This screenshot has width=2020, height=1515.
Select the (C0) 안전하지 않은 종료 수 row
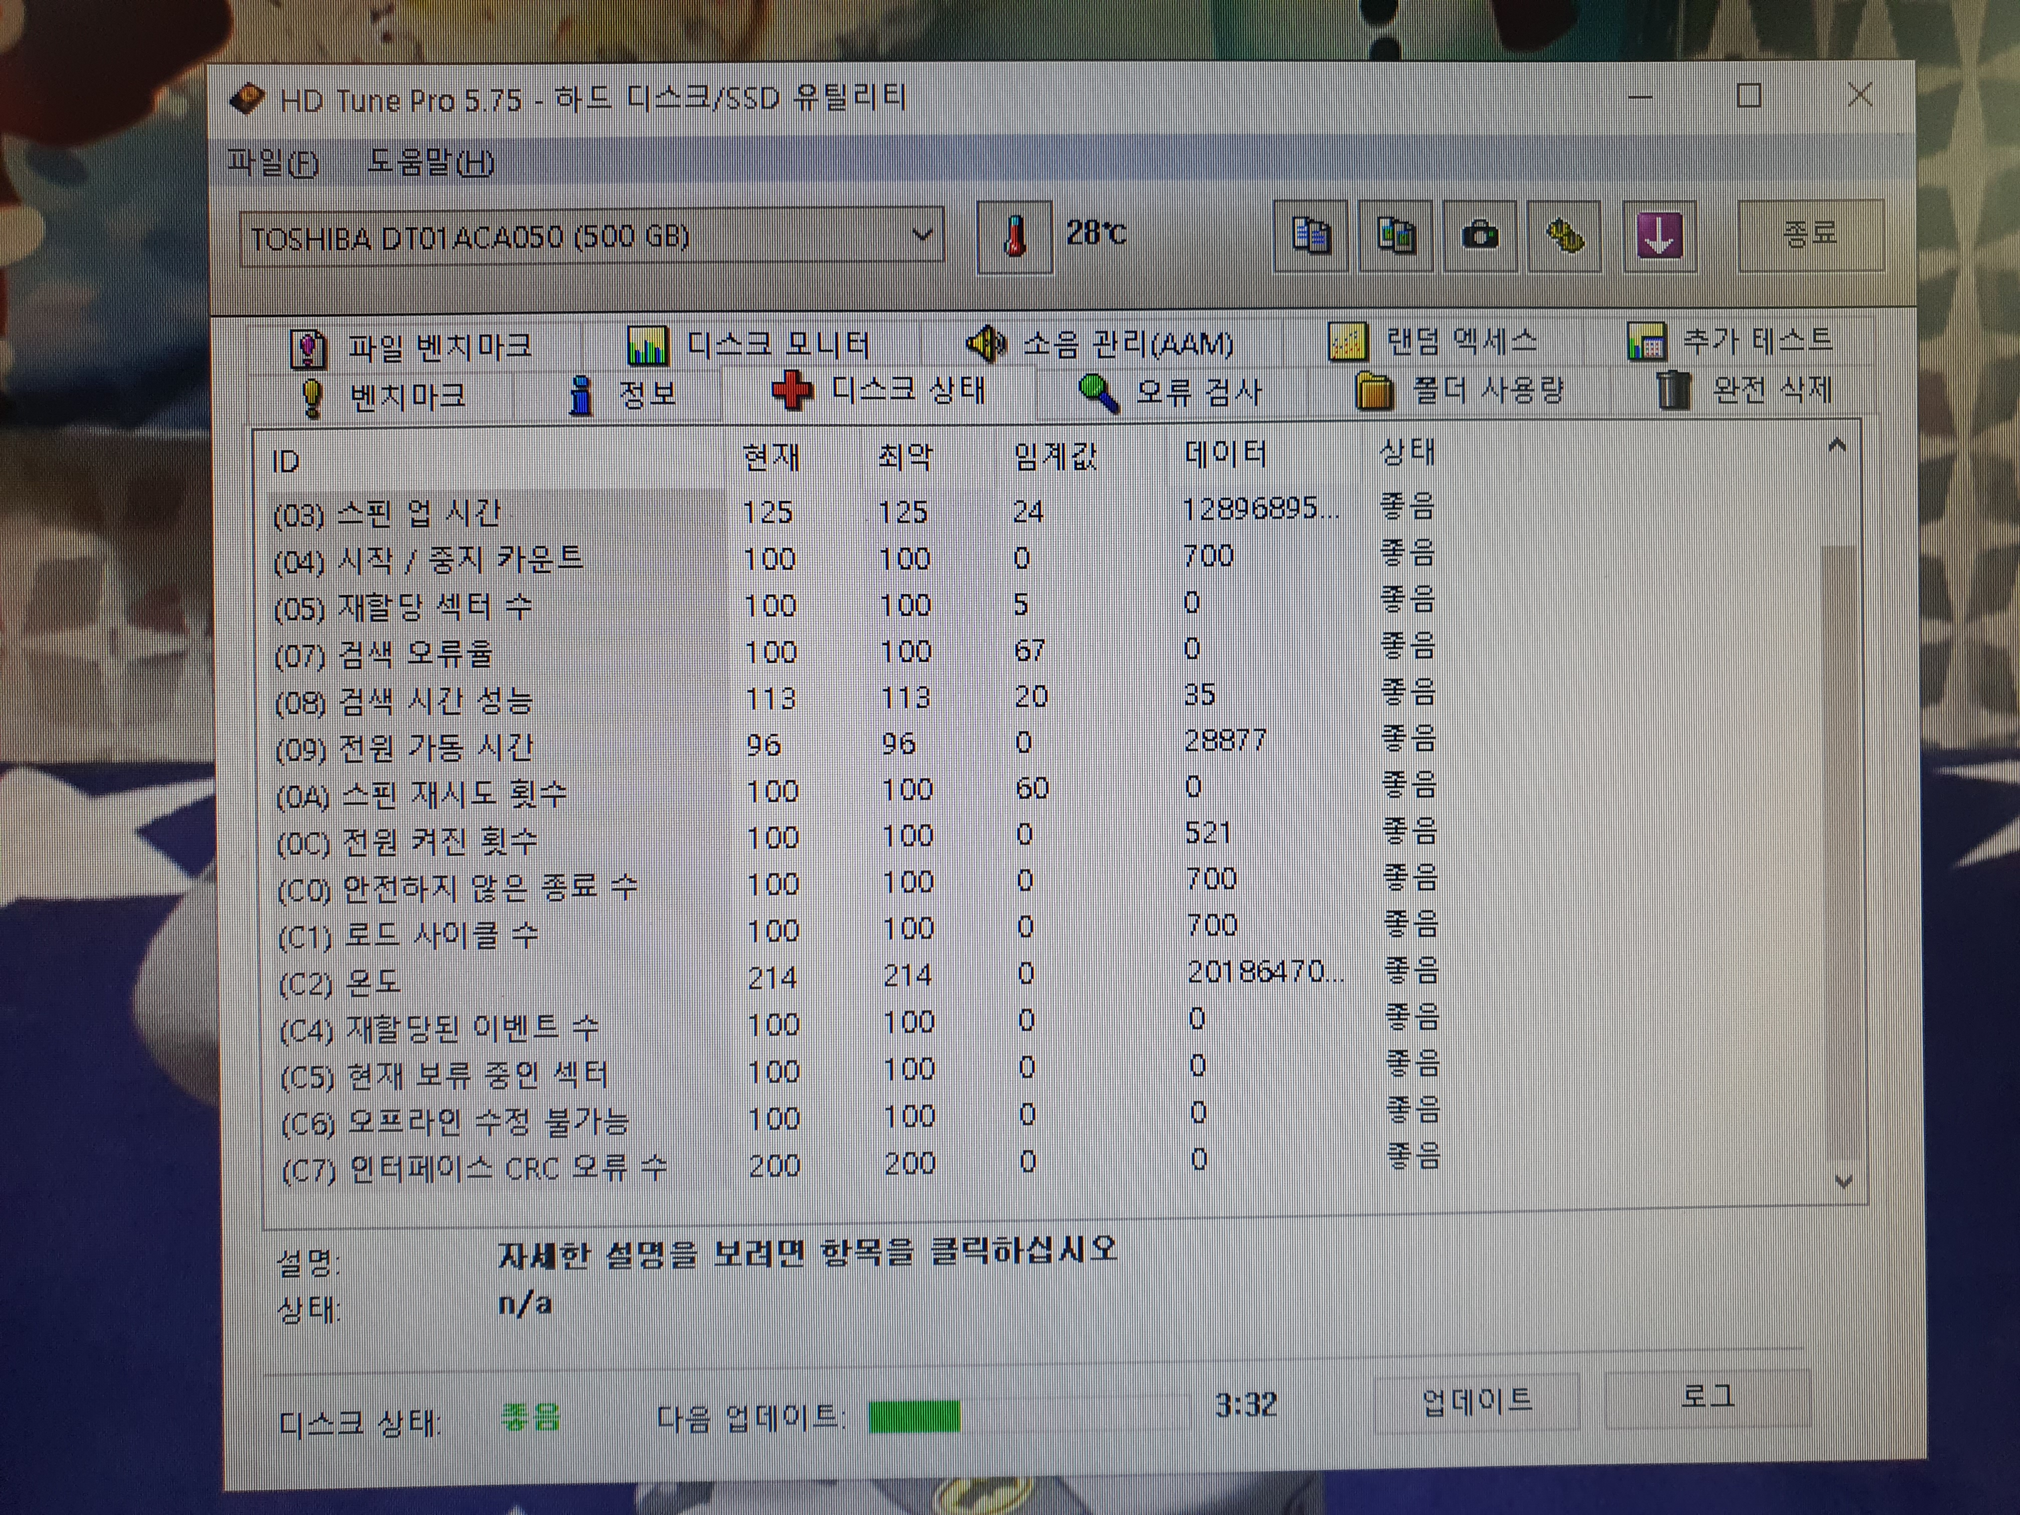(858, 885)
